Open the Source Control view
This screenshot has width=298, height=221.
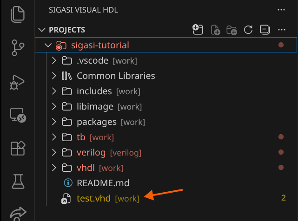click(17, 48)
